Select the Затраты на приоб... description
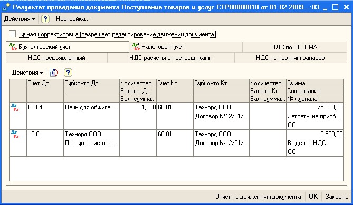Viewport: 353px width, 205px height. (314, 116)
